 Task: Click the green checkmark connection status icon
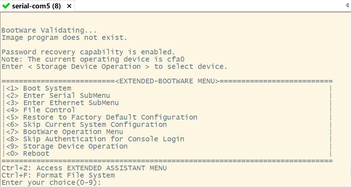pos(6,6)
